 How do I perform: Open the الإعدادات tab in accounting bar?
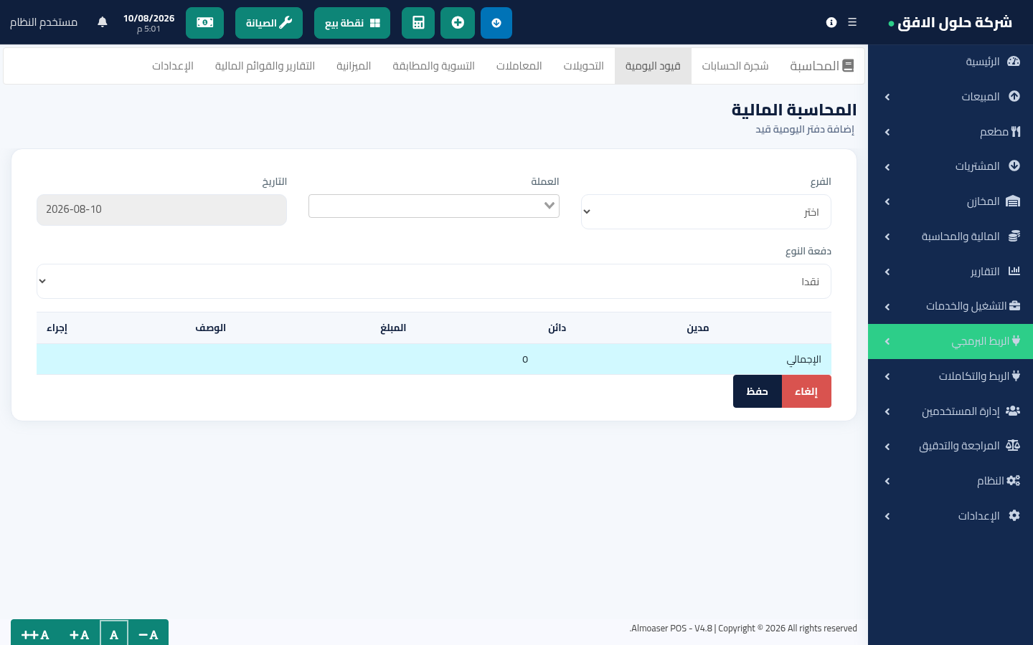click(173, 66)
